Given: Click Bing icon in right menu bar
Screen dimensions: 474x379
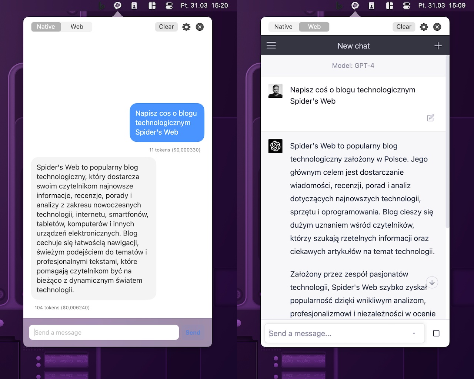Looking at the screenshot, I should (x=339, y=6).
